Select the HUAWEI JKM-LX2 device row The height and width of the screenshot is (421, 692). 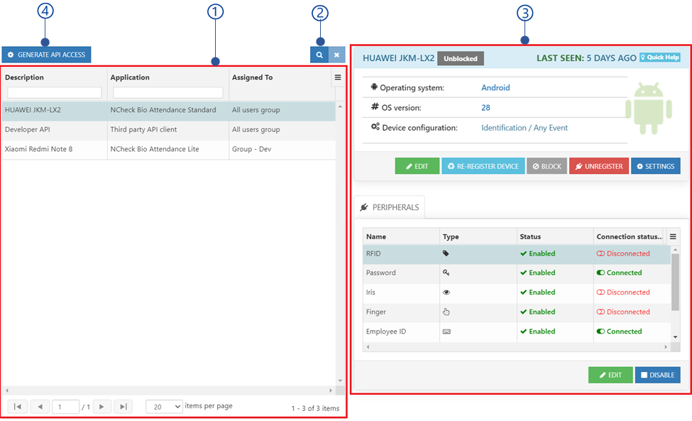point(169,110)
